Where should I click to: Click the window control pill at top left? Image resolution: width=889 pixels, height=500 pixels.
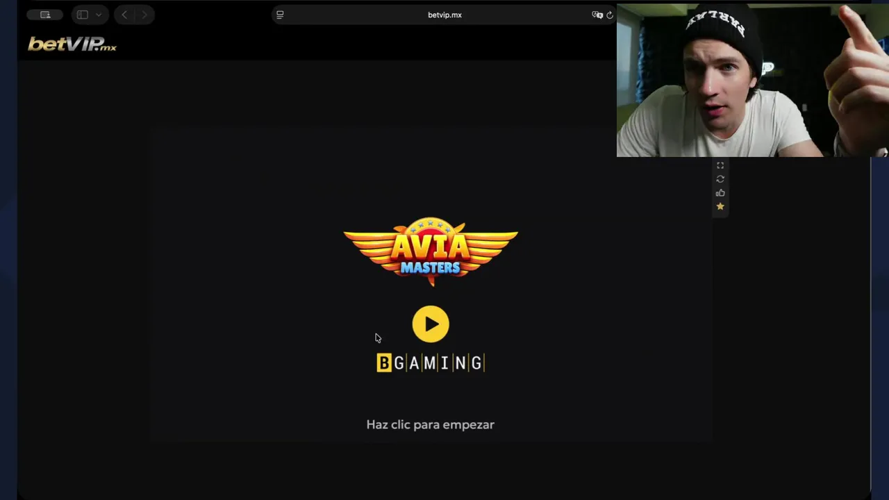coord(45,15)
